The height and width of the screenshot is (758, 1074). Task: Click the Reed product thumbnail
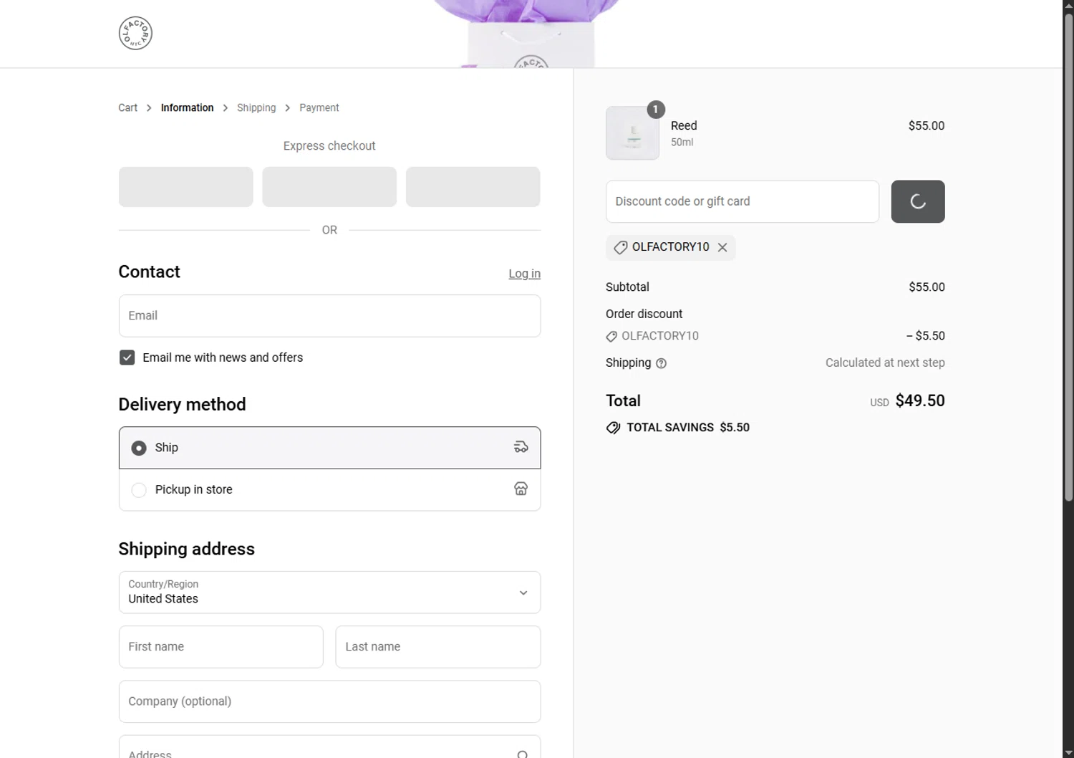[632, 133]
